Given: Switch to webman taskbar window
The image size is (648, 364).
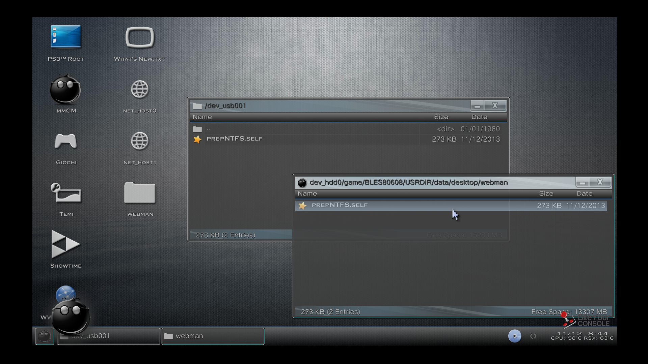Looking at the screenshot, I should coord(213,336).
